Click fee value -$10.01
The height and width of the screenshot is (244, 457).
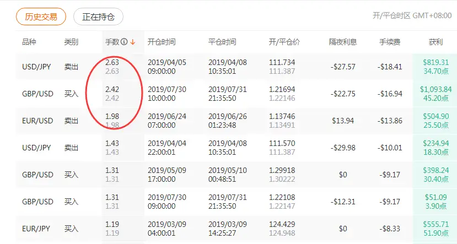pos(390,148)
